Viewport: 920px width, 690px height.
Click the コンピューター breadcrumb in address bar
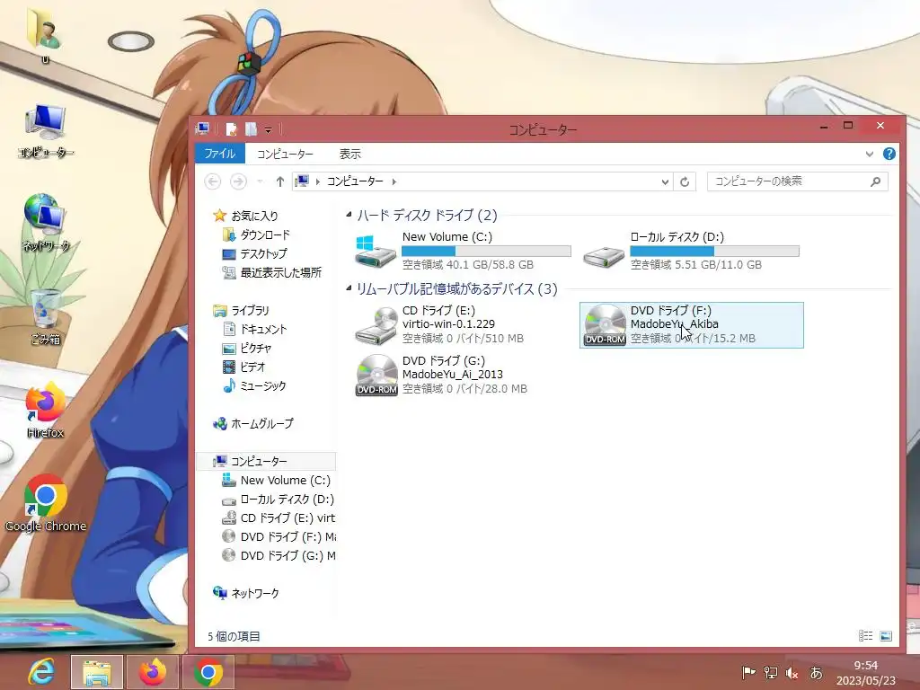pos(354,181)
